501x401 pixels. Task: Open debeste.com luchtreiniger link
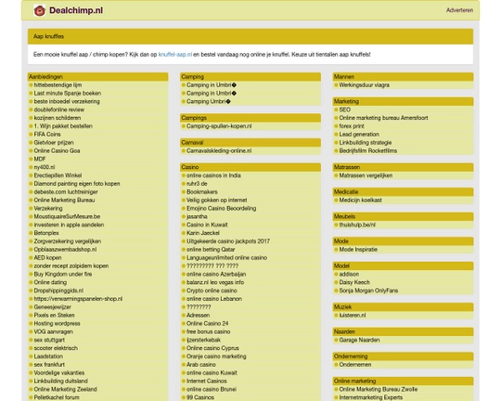click(66, 192)
